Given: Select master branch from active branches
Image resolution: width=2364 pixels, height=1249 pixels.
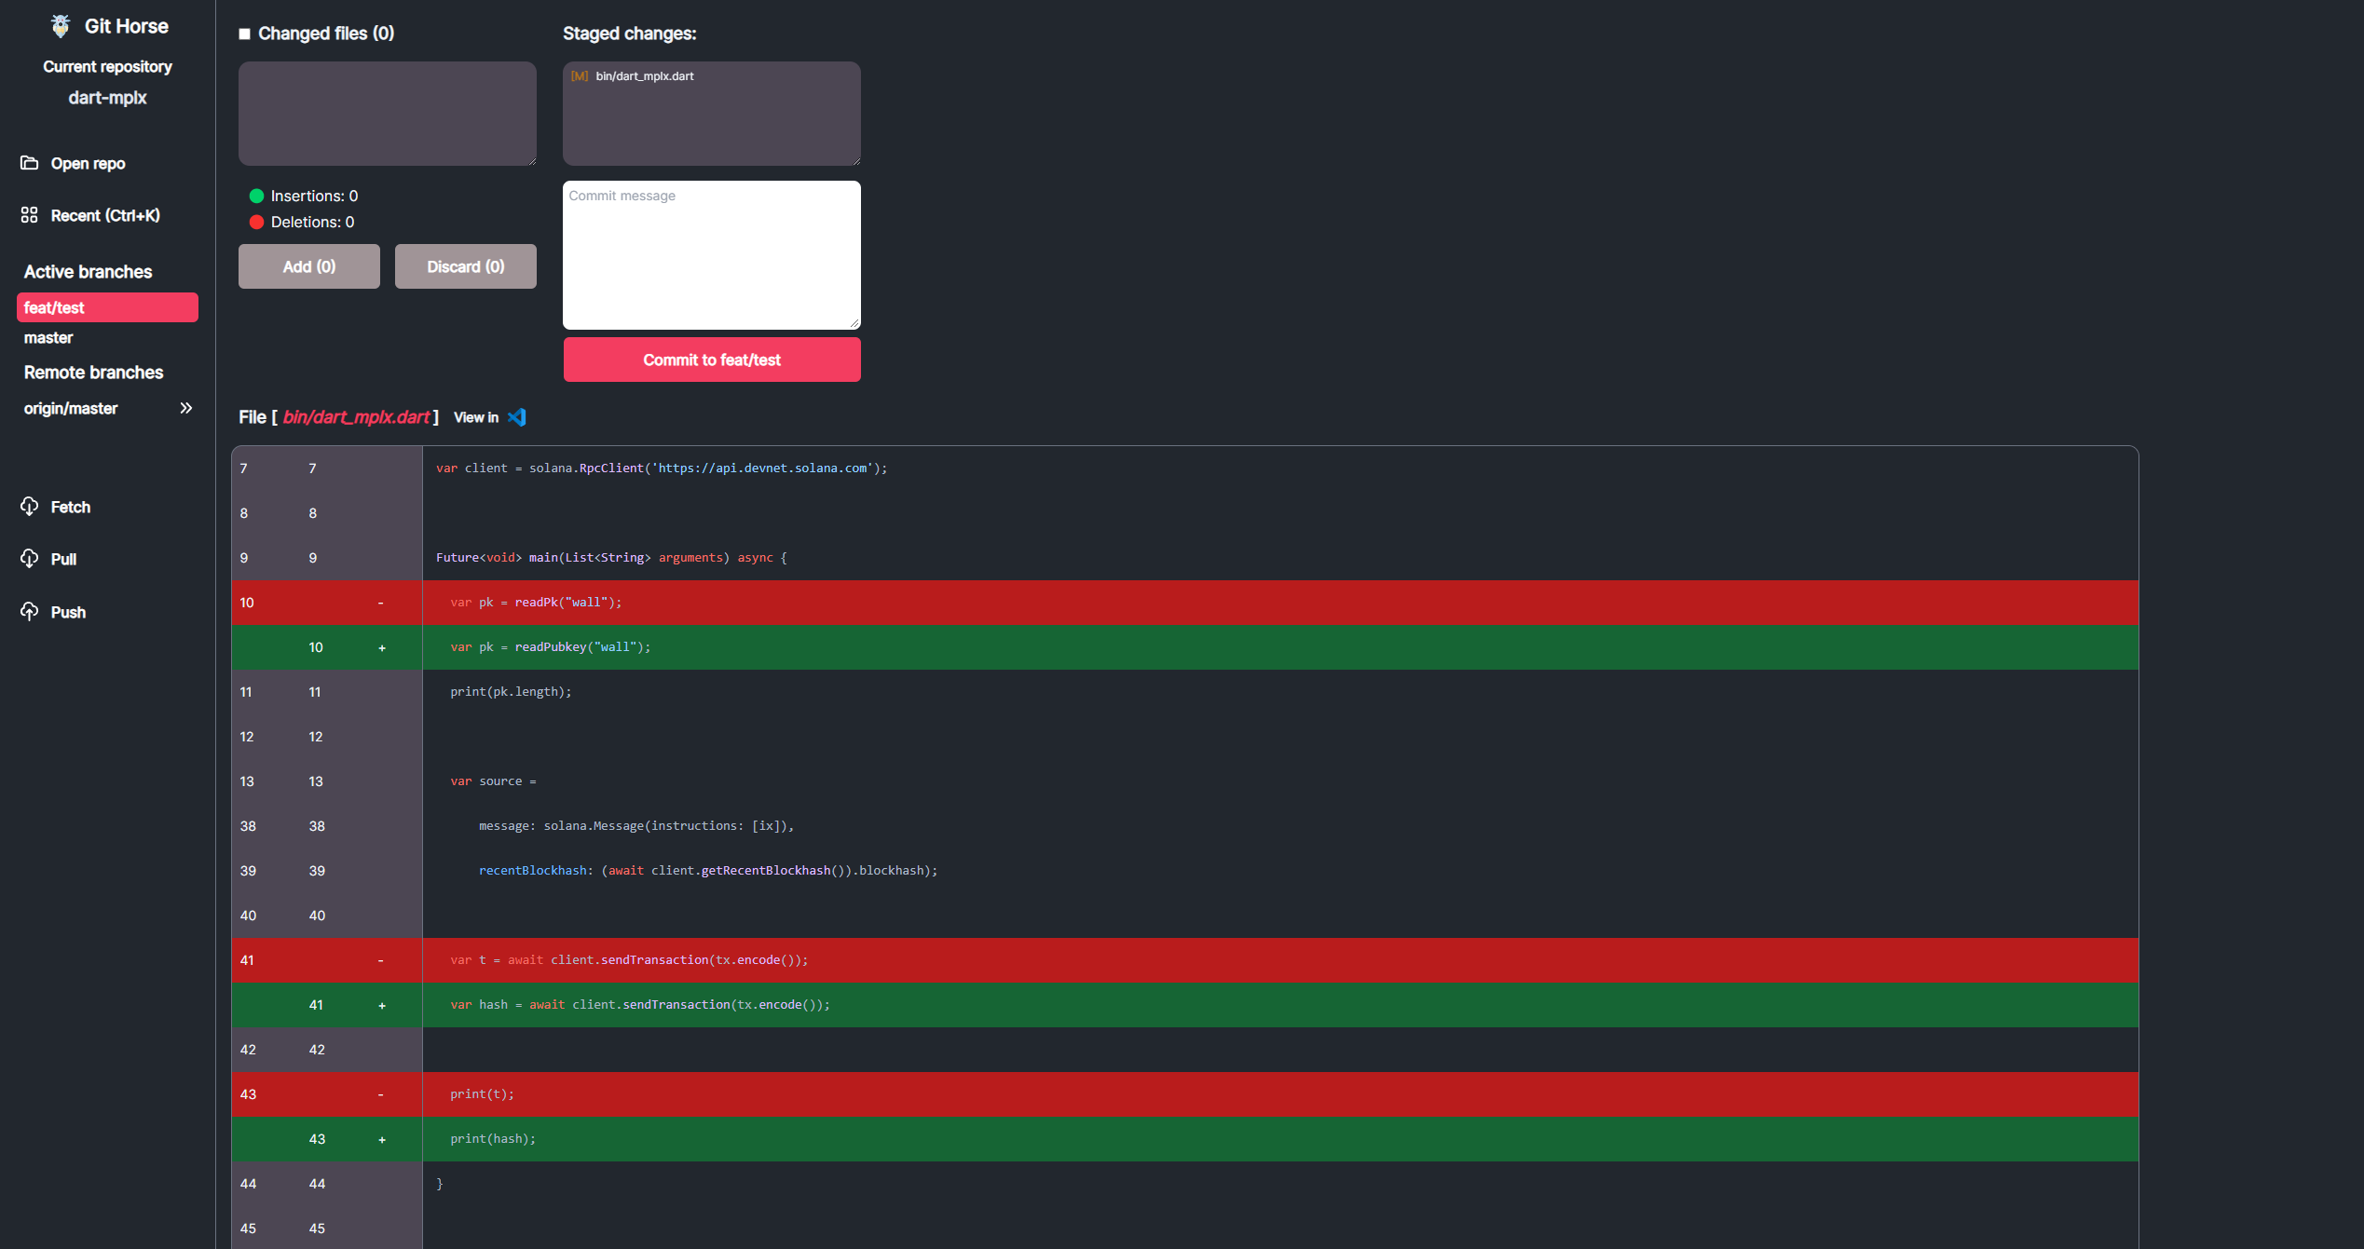Looking at the screenshot, I should pos(47,336).
